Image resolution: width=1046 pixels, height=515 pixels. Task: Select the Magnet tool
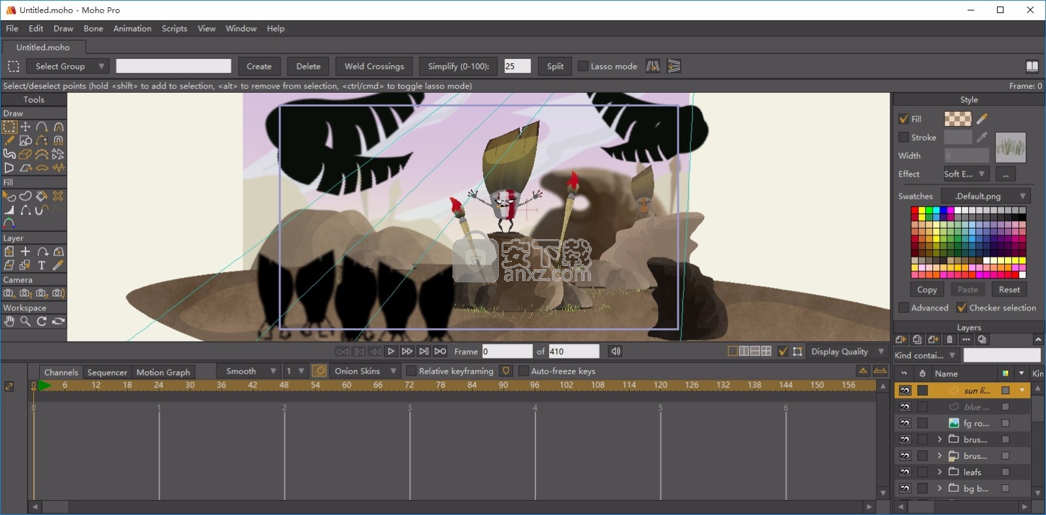[58, 141]
